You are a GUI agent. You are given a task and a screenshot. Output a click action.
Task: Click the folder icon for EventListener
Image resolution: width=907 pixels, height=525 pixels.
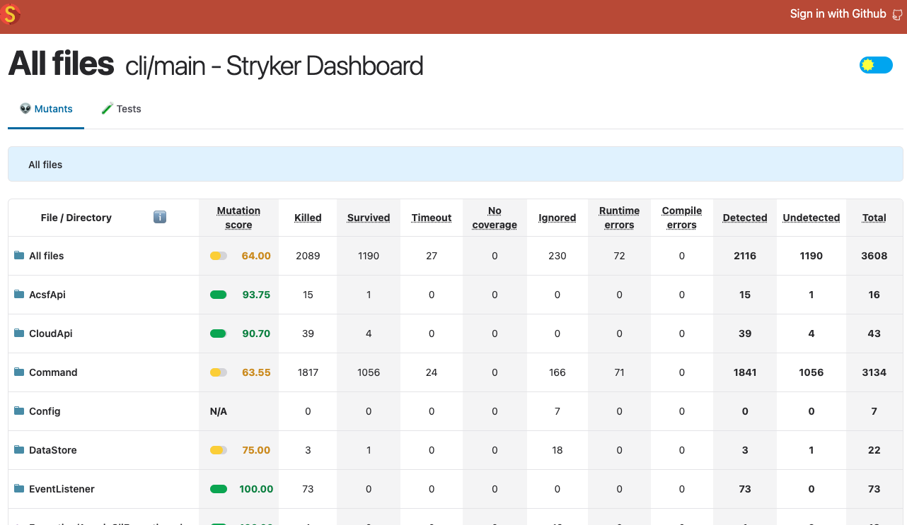(19, 488)
